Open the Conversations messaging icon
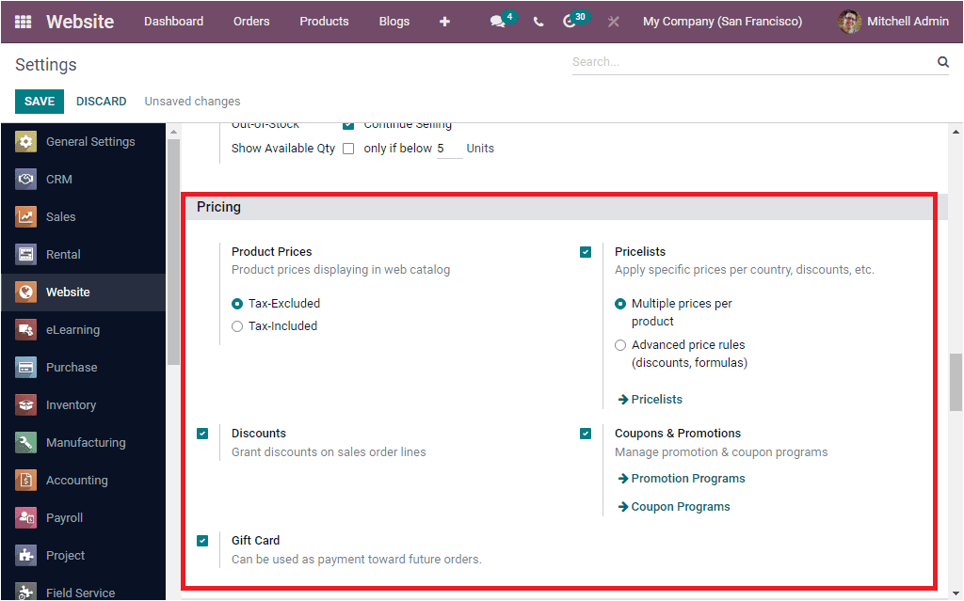 [x=497, y=21]
